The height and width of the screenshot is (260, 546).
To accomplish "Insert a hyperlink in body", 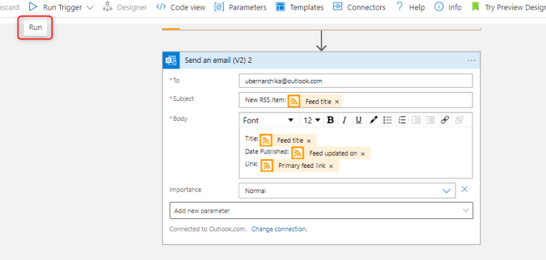I will point(445,120).
